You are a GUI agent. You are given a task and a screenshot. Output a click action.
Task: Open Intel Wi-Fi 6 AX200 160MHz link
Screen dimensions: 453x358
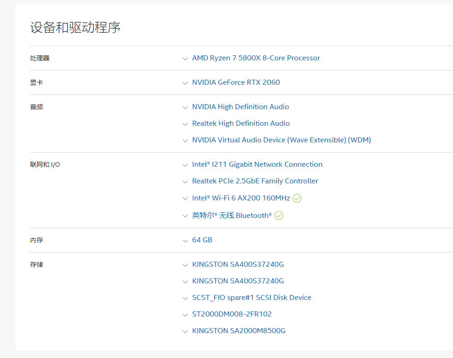241,198
